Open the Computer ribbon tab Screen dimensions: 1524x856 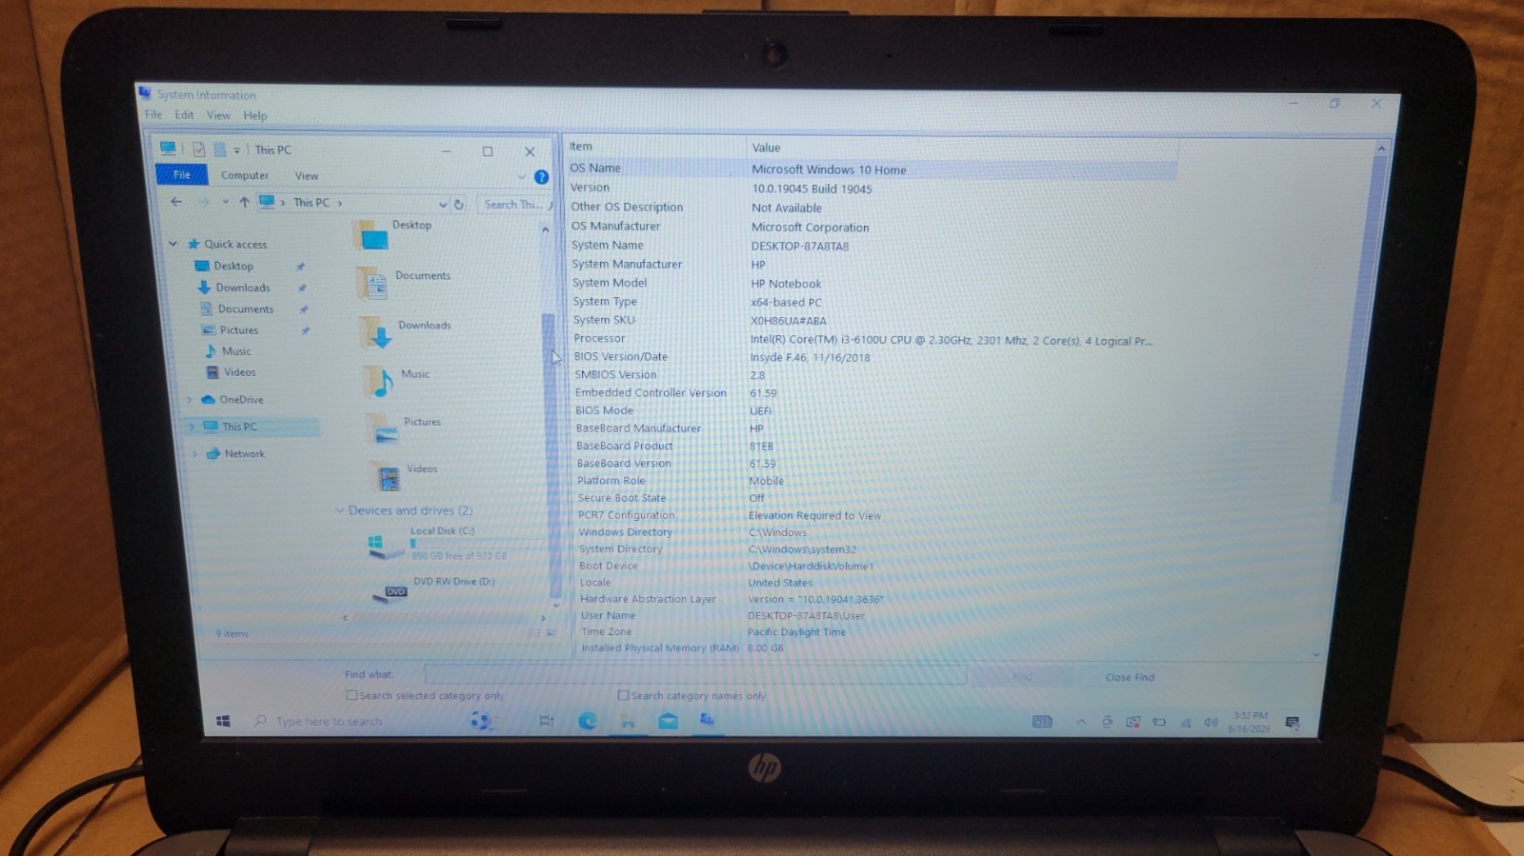[x=245, y=175]
